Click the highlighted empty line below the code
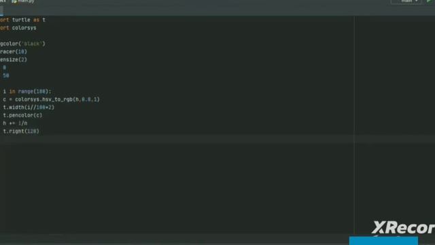Viewport: 435px width, 245px height. 177,139
